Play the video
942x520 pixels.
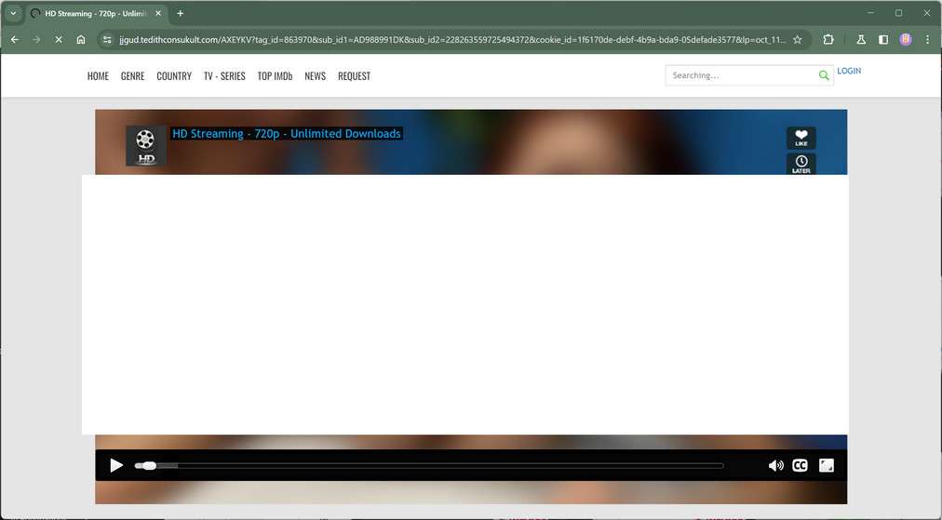116,465
